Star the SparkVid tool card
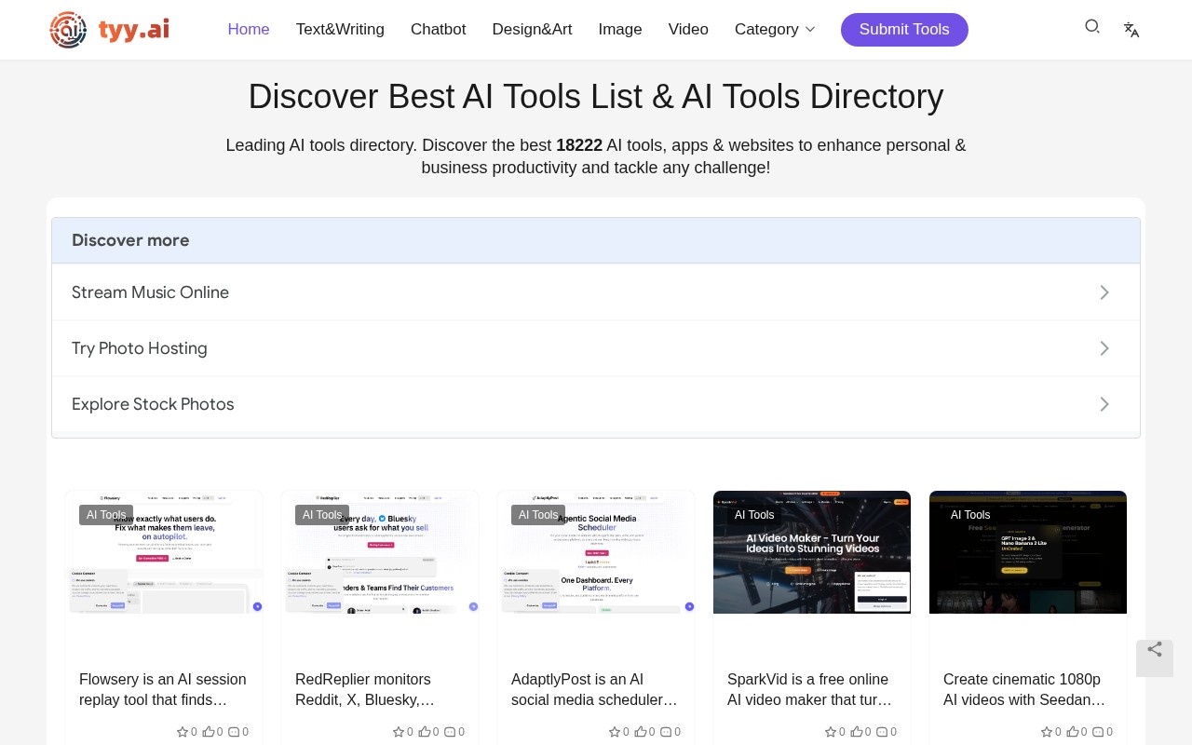The height and width of the screenshot is (745, 1192). (x=831, y=732)
